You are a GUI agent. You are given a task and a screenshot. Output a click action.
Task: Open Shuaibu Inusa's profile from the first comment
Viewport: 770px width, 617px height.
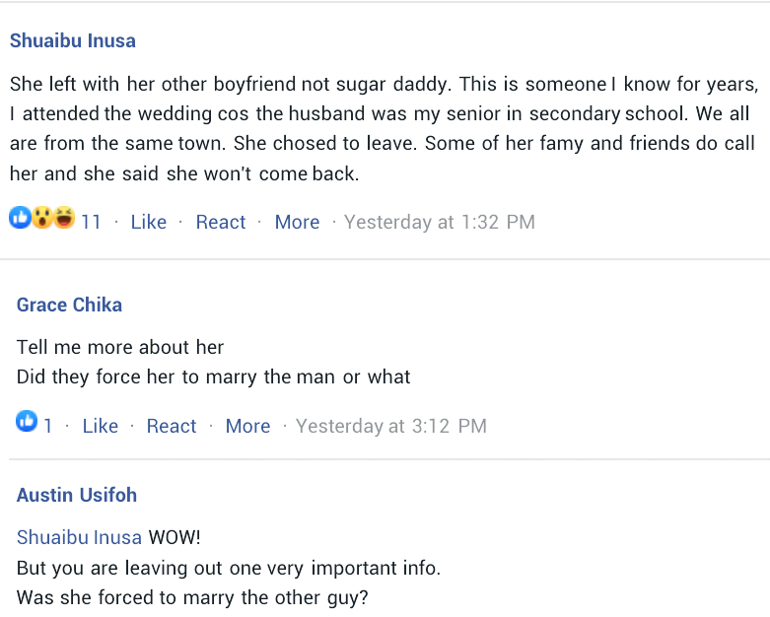click(73, 40)
